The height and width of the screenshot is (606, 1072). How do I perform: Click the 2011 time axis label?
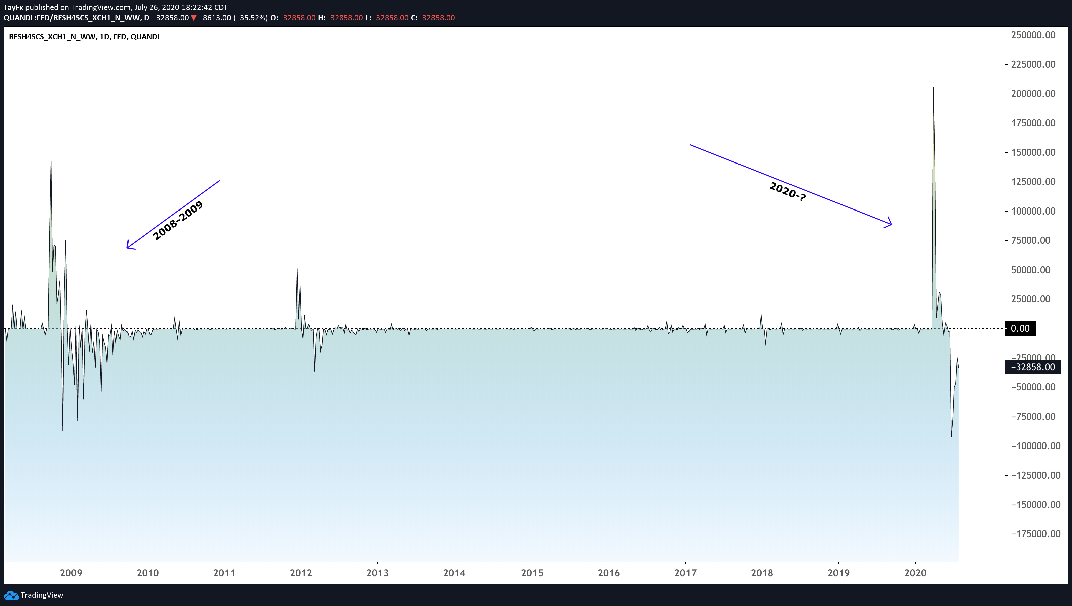(224, 573)
